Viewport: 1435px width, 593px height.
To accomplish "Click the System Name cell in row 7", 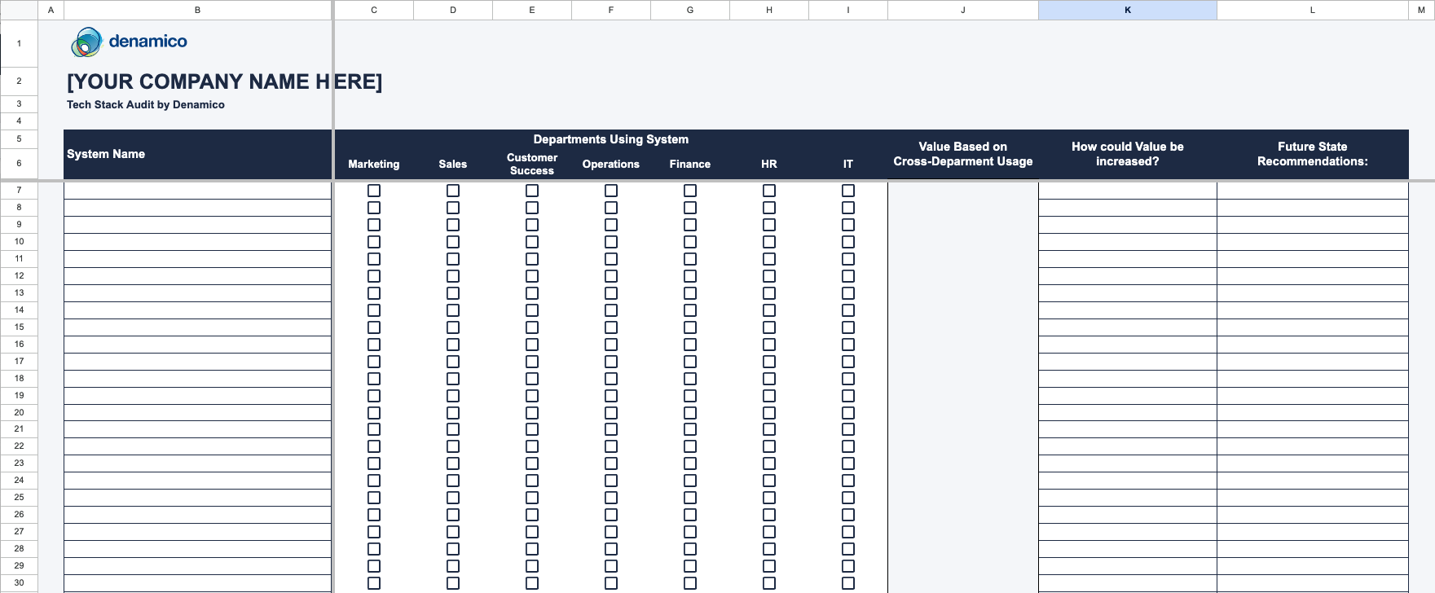I will tap(197, 191).
